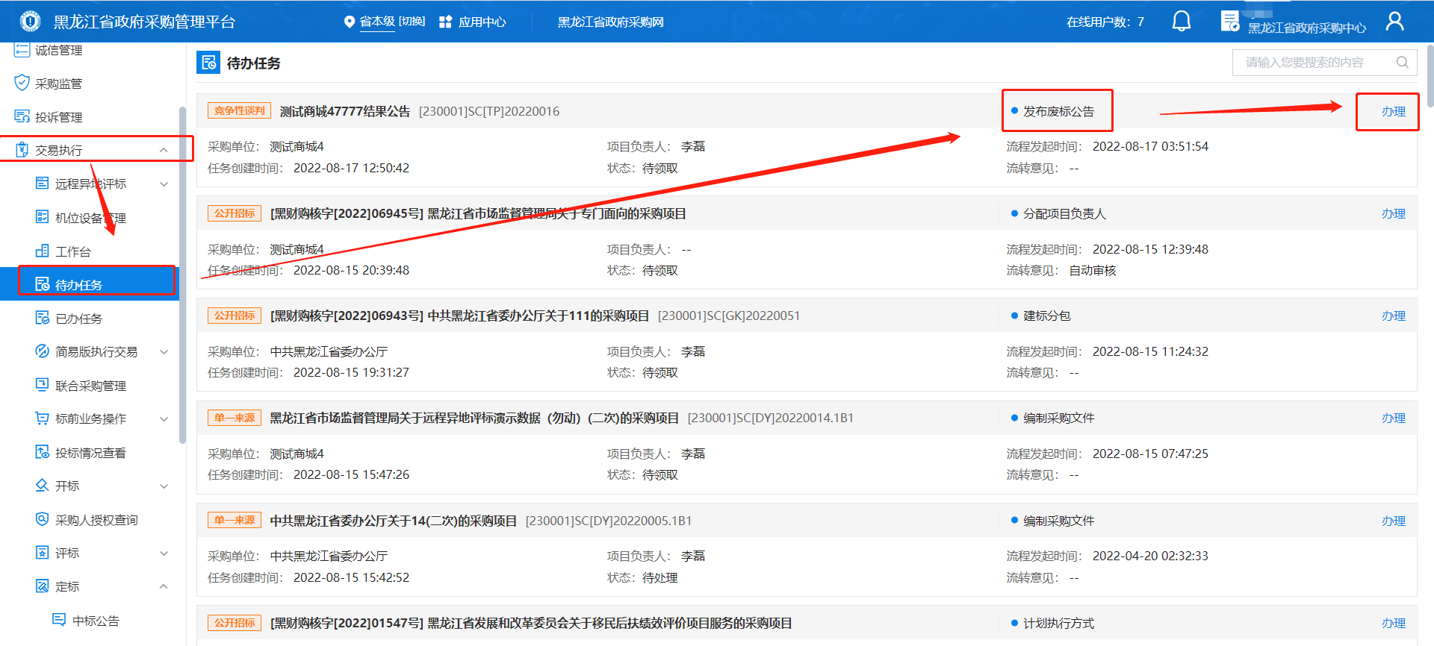Click status text 建标分包

point(1046,316)
